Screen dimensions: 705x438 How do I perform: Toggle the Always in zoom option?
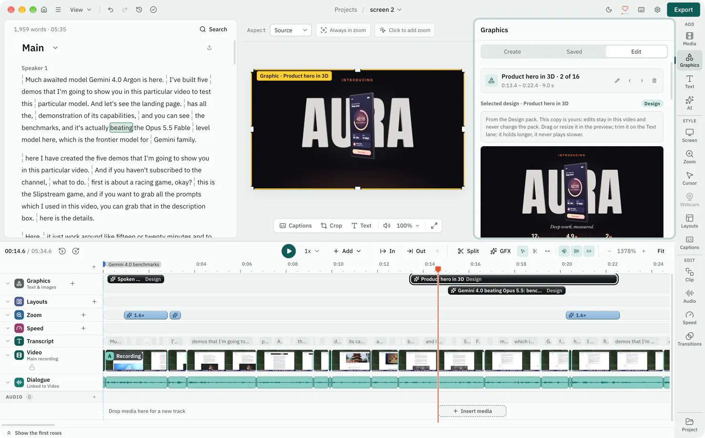[343, 30]
